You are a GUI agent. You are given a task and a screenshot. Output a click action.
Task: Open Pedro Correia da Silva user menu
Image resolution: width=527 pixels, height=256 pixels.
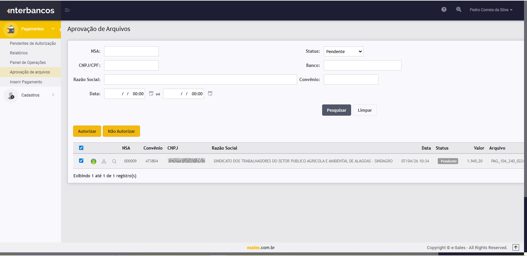pyautogui.click(x=491, y=10)
